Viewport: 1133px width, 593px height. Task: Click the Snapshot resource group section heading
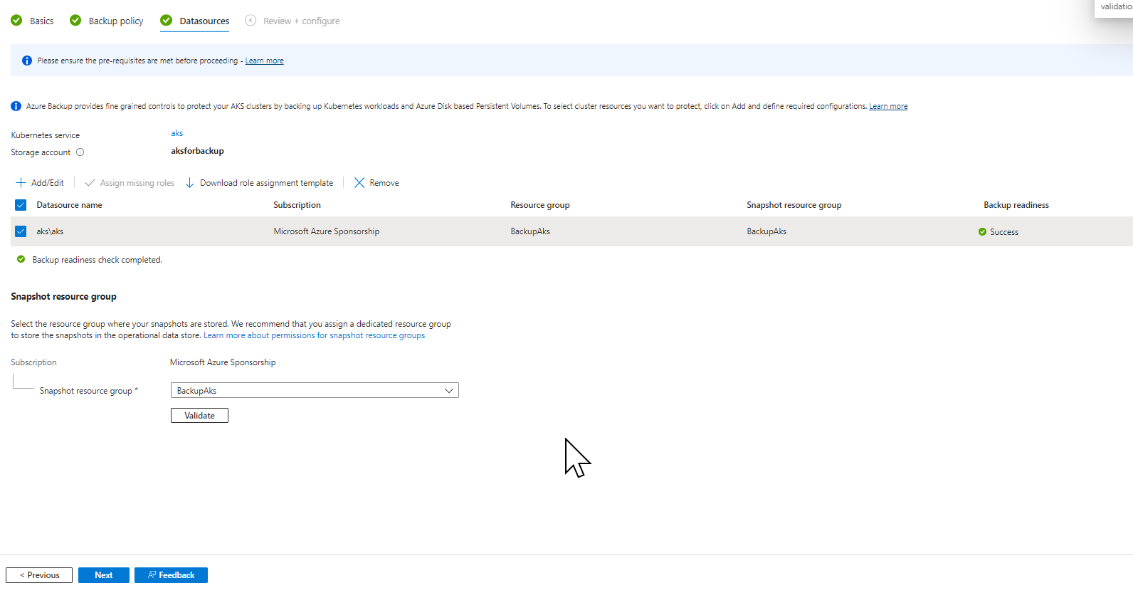pos(63,297)
